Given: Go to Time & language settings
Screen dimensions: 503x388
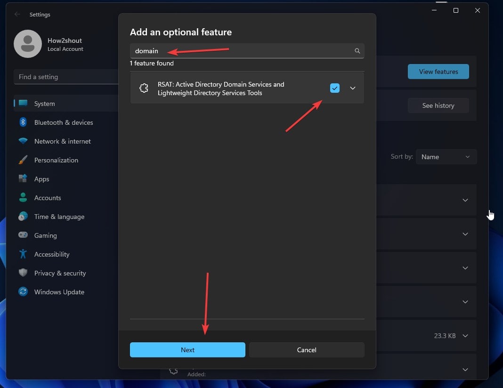Looking at the screenshot, I should click(66, 217).
